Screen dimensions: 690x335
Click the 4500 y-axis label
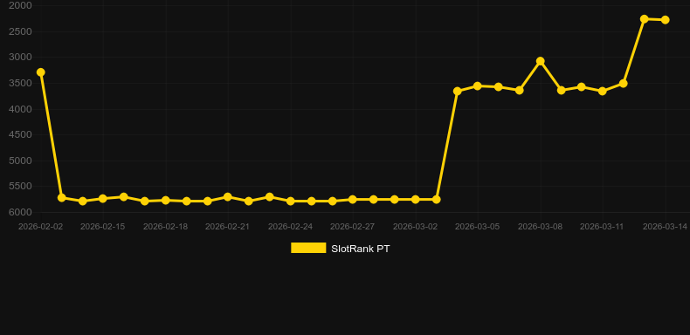point(20,134)
